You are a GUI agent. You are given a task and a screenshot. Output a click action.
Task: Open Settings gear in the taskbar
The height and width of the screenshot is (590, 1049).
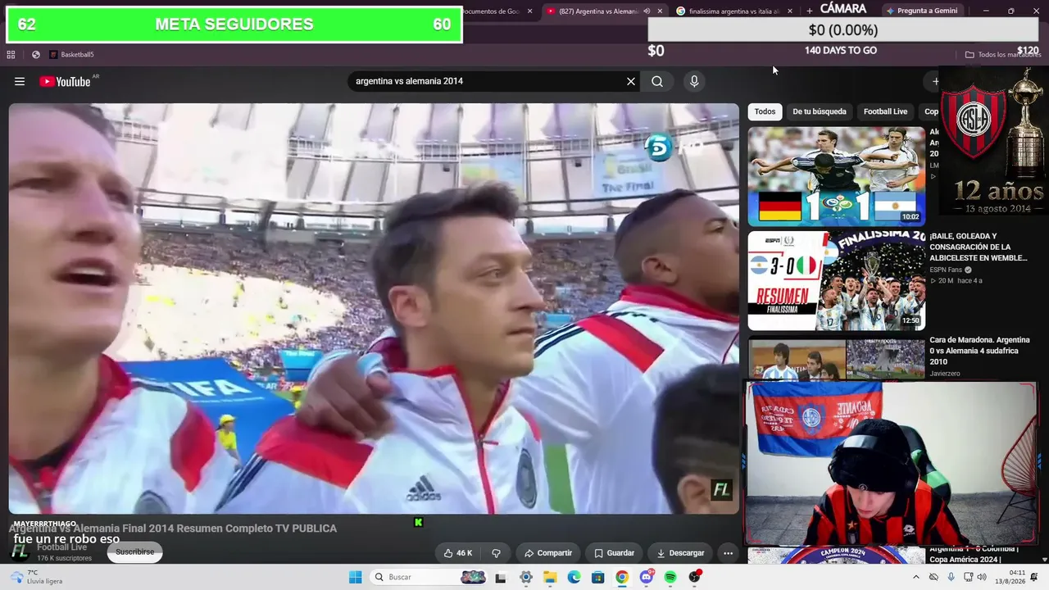coord(526,577)
